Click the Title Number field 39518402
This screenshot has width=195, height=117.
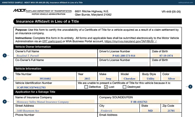[45, 79]
